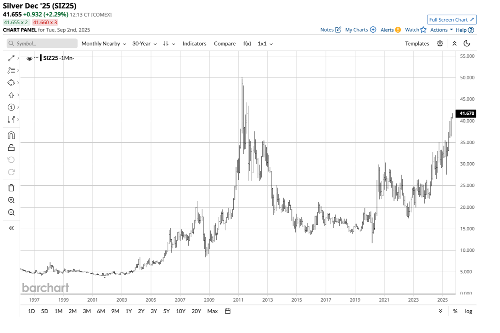Image resolution: width=500 pixels, height=333 pixels.
Task: Click the 41.670 current price label
Action: [x=466, y=114]
